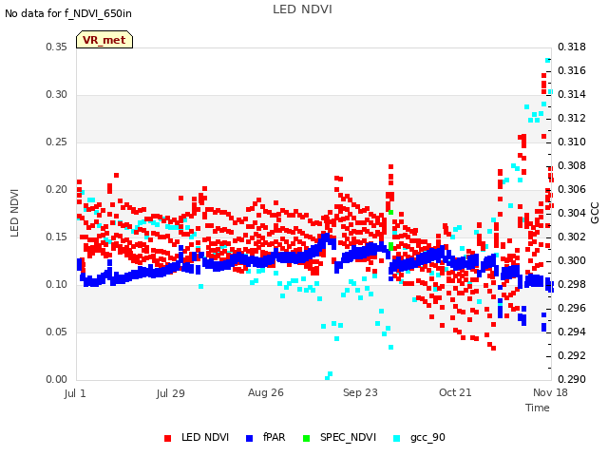Click the Sep 23 x-axis label
This screenshot has height=456, width=608.
pos(360,392)
